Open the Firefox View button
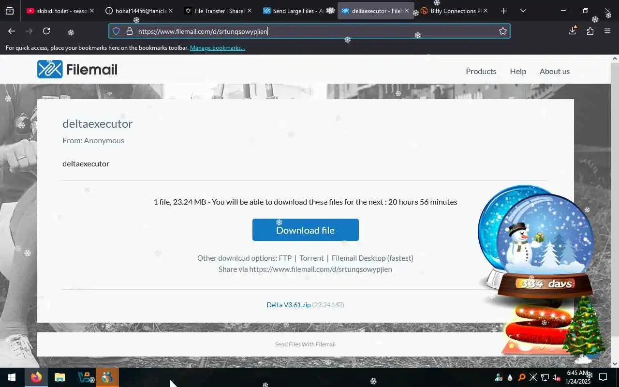Viewport: 619px width, 387px height. (10, 11)
